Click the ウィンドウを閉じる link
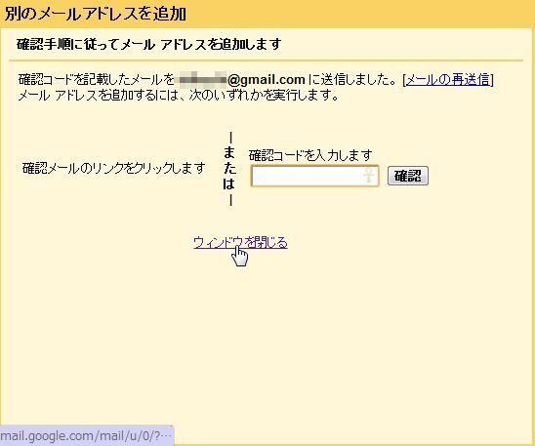 click(x=240, y=242)
